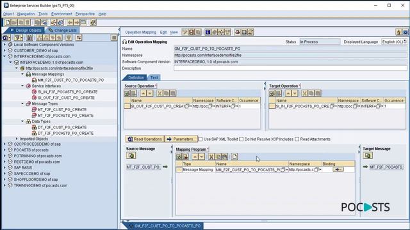The image size is (410, 230).
Task: Collapse the Message Types folder
Action: (22, 103)
